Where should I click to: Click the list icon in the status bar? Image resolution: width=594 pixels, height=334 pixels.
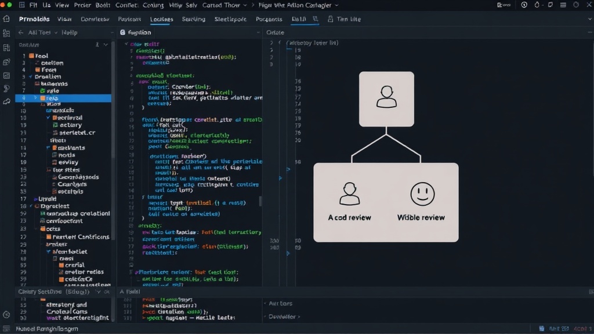pyautogui.click(x=6, y=329)
